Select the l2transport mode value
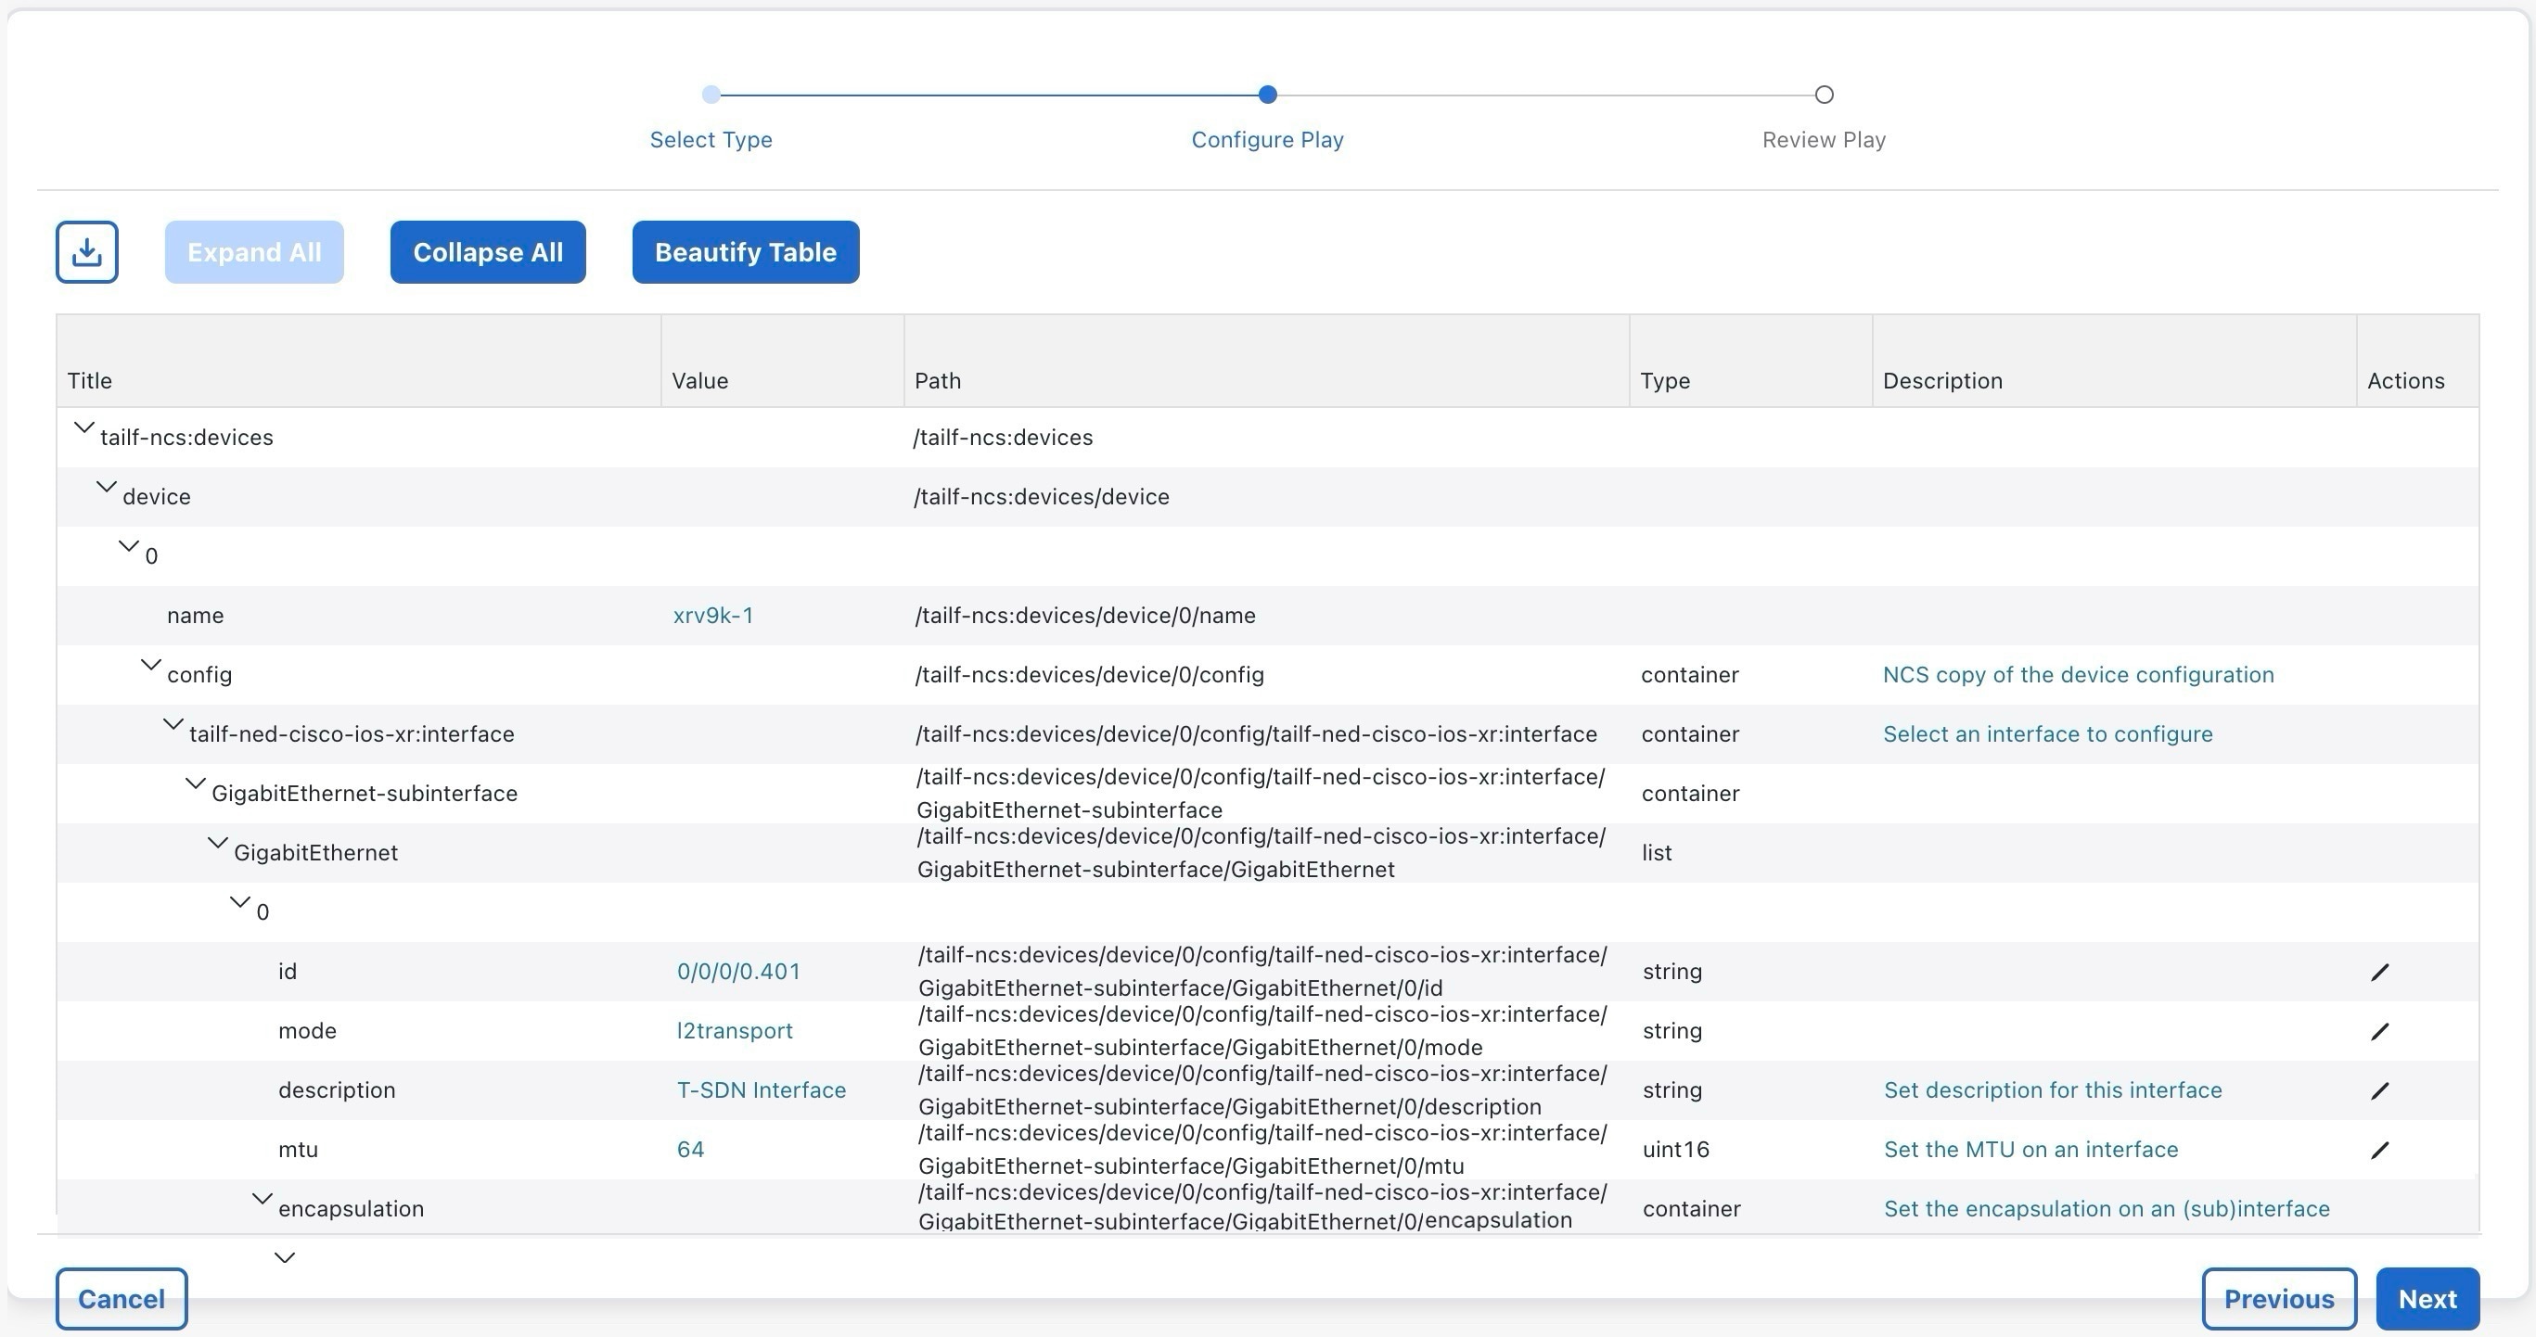This screenshot has width=2536, height=1337. 735,1031
